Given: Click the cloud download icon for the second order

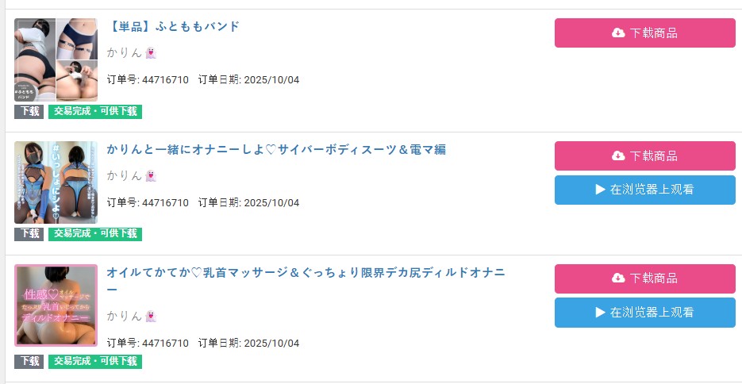Looking at the screenshot, I should tap(618, 156).
